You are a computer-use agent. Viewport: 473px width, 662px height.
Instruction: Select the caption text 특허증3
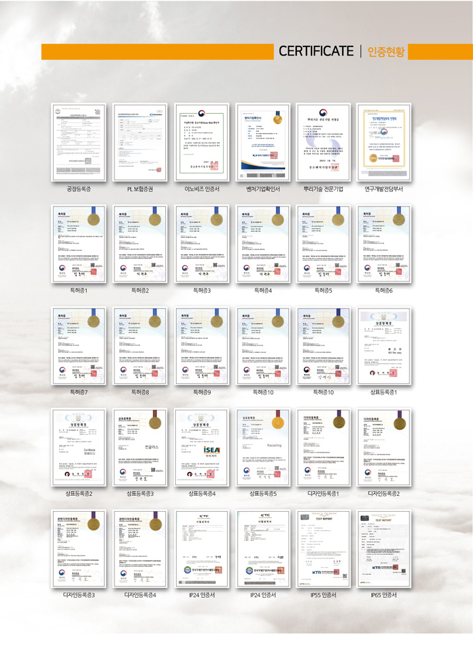(x=202, y=291)
